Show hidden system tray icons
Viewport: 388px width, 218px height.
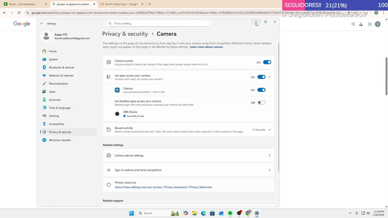(x=350, y=213)
